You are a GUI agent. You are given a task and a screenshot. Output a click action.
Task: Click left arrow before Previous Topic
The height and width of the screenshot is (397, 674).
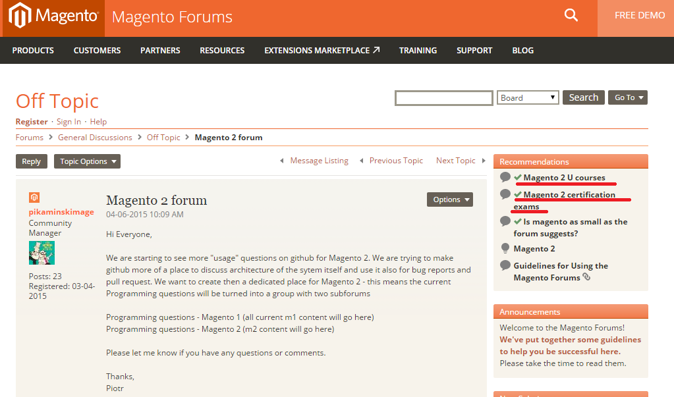click(x=362, y=161)
